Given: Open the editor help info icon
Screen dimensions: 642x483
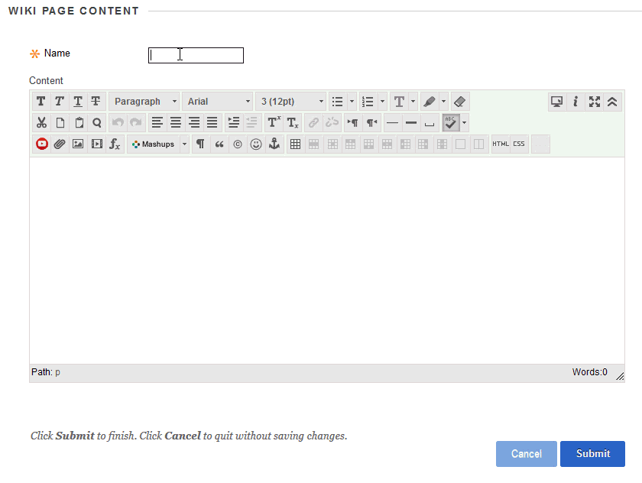Looking at the screenshot, I should [x=576, y=101].
